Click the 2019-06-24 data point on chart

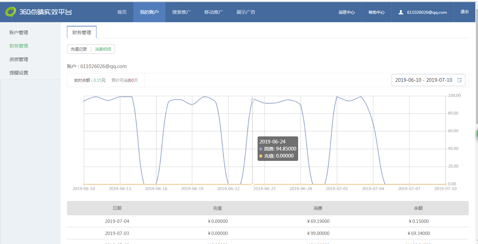tap(252, 100)
